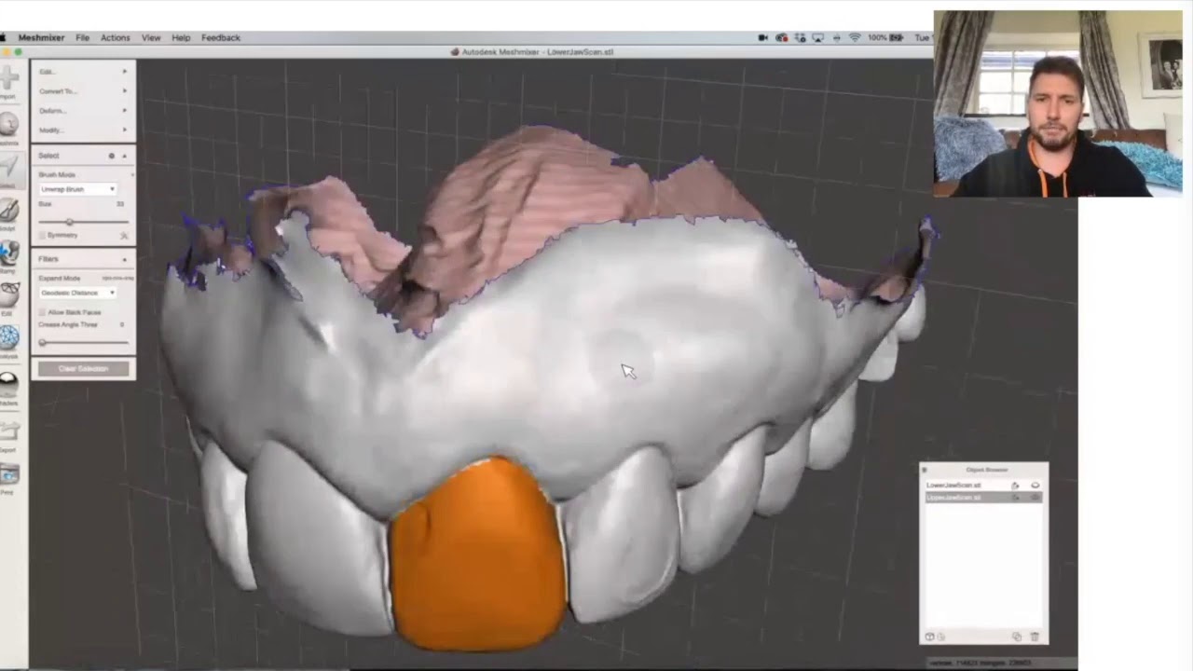The image size is (1193, 671).
Task: Open the Select panel gear settings
Action: pos(112,156)
